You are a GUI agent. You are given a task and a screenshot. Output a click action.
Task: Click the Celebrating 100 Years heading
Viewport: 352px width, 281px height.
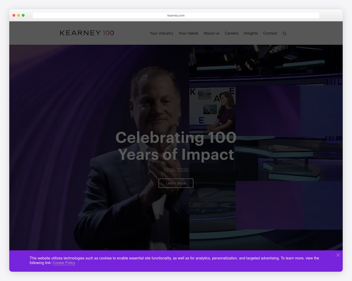pos(176,146)
